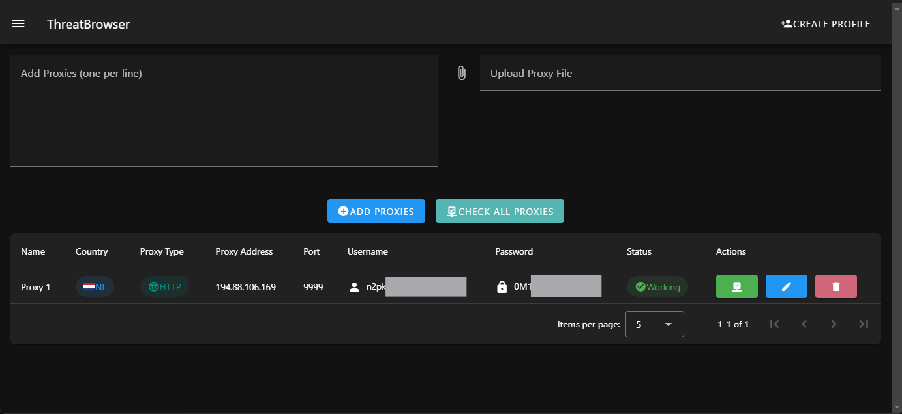Click the Status column header

639,251
